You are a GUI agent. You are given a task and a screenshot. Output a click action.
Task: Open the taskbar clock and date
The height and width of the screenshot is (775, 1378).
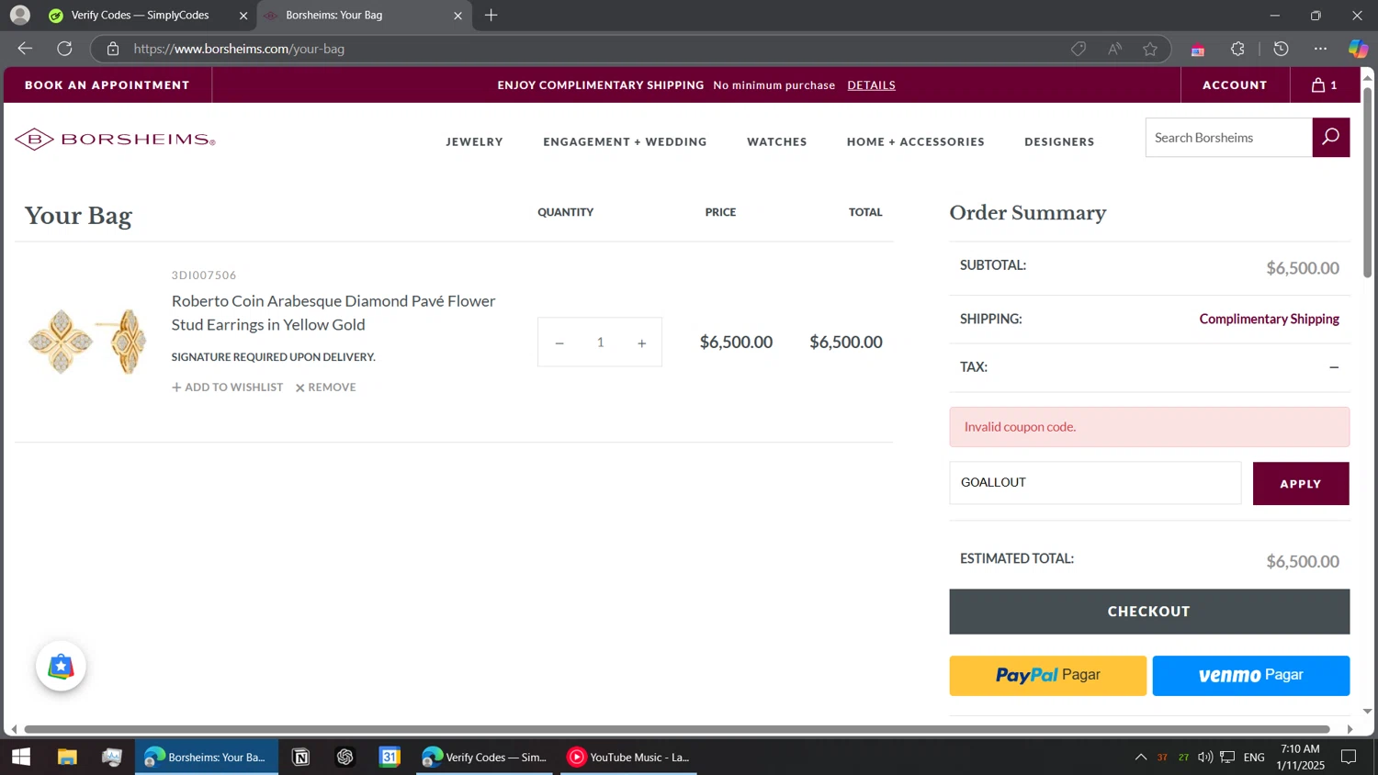[x=1300, y=757]
